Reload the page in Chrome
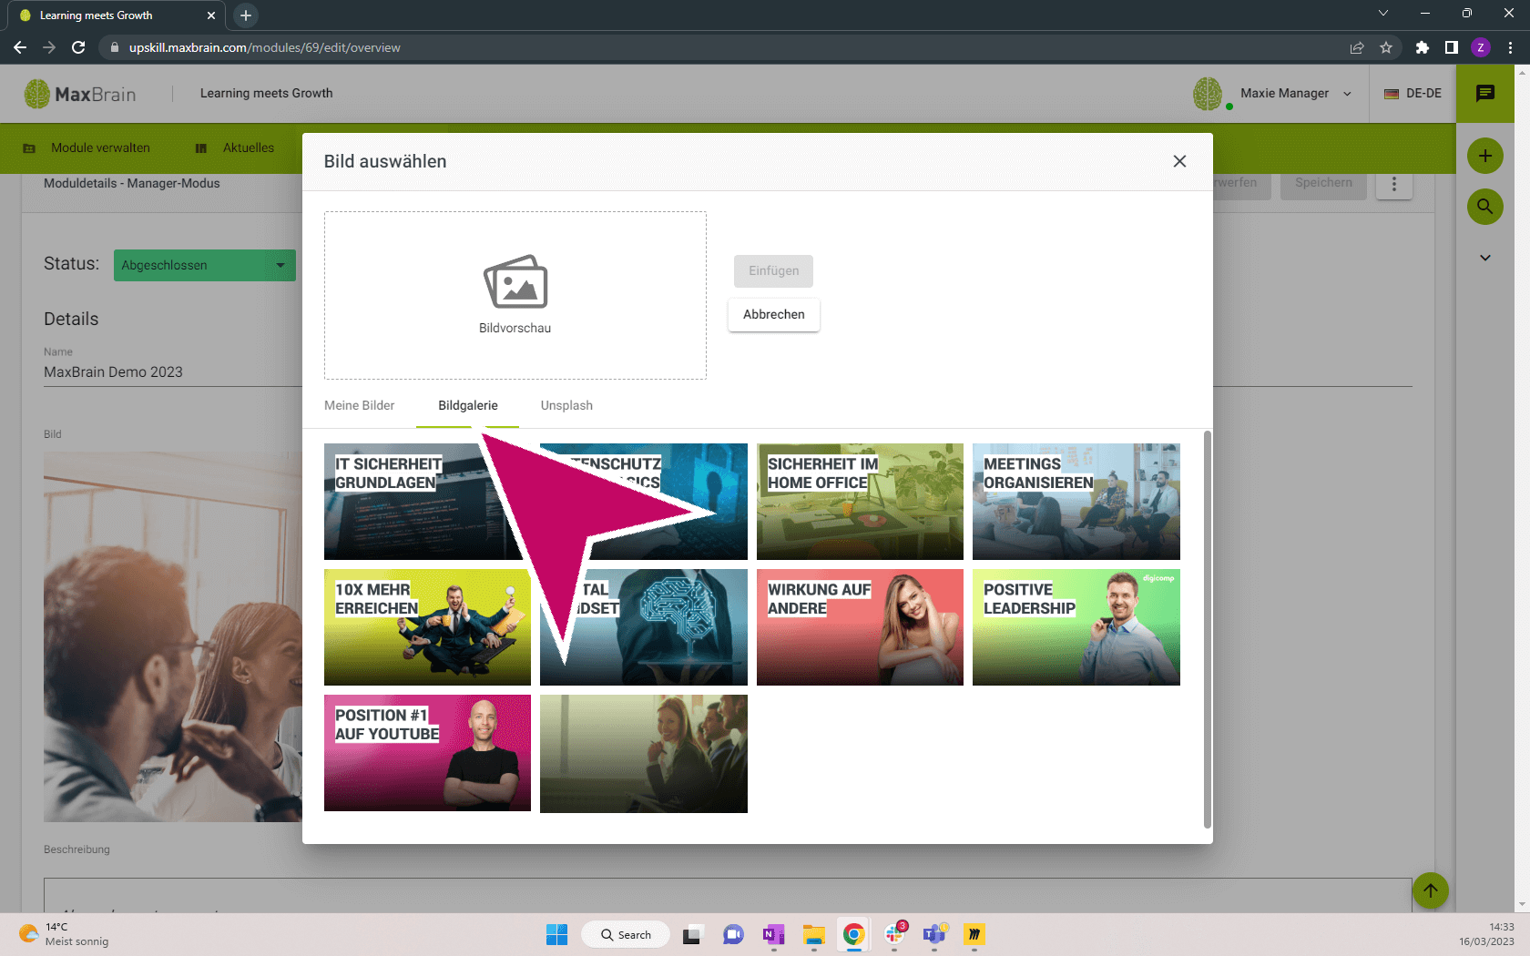Screen dimensions: 1530x956 (x=78, y=47)
